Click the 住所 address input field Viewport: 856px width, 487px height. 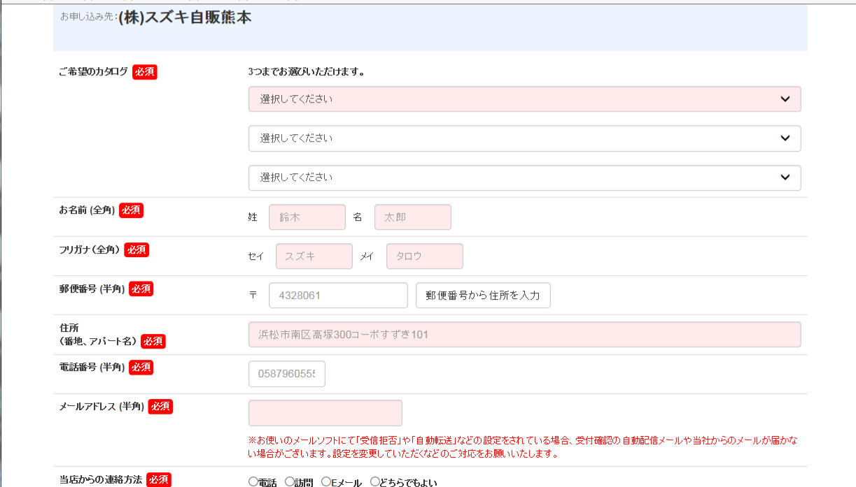click(524, 335)
